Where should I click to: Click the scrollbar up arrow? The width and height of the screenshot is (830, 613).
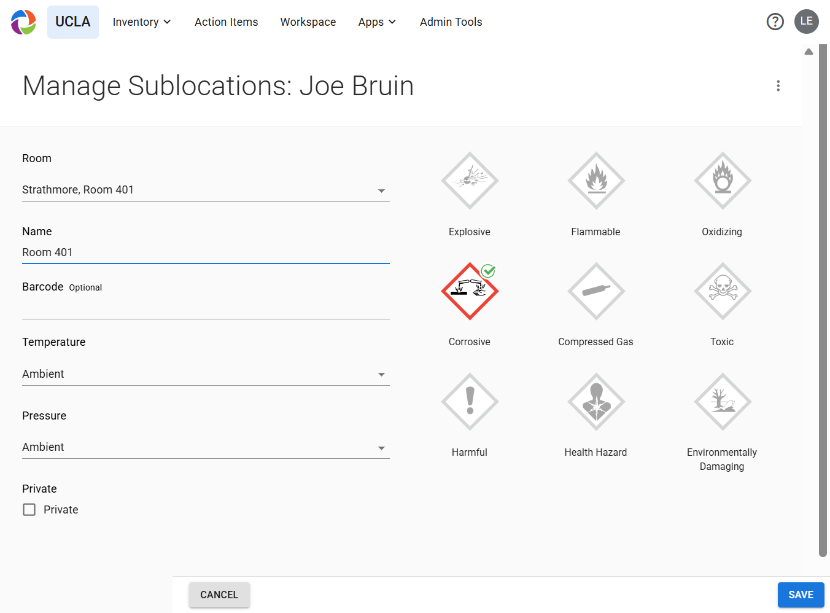[x=809, y=52]
